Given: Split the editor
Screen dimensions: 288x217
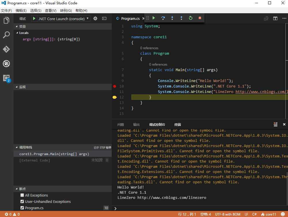Looking at the screenshot, I should 275,18.
